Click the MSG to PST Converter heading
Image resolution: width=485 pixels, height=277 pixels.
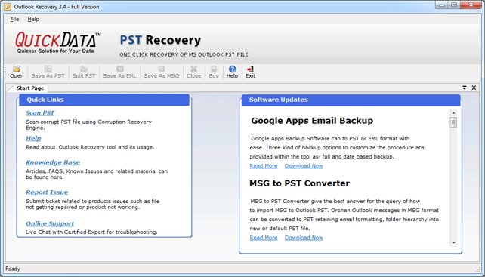299,183
